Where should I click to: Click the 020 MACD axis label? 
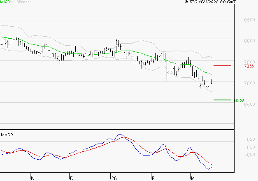[x=251, y=139]
